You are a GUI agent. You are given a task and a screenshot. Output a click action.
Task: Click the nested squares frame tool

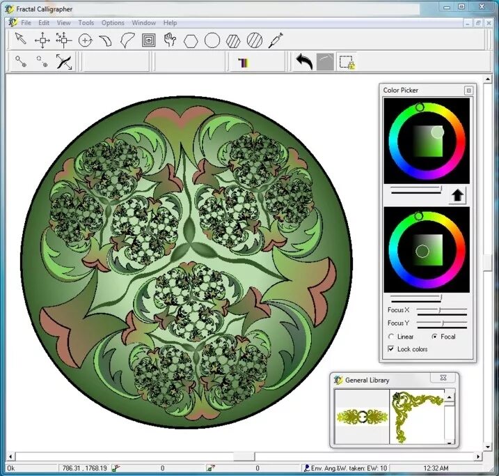(x=149, y=40)
